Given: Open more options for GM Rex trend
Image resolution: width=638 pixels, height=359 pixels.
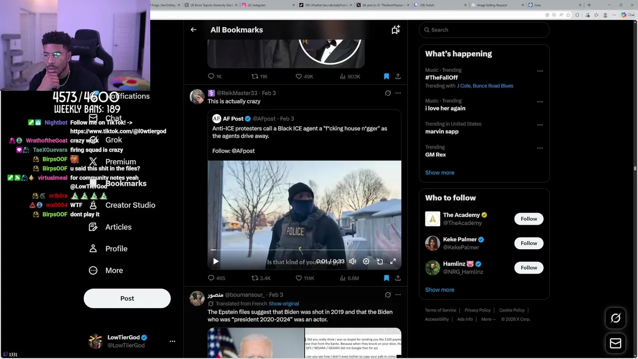Looking at the screenshot, I should coord(540,148).
